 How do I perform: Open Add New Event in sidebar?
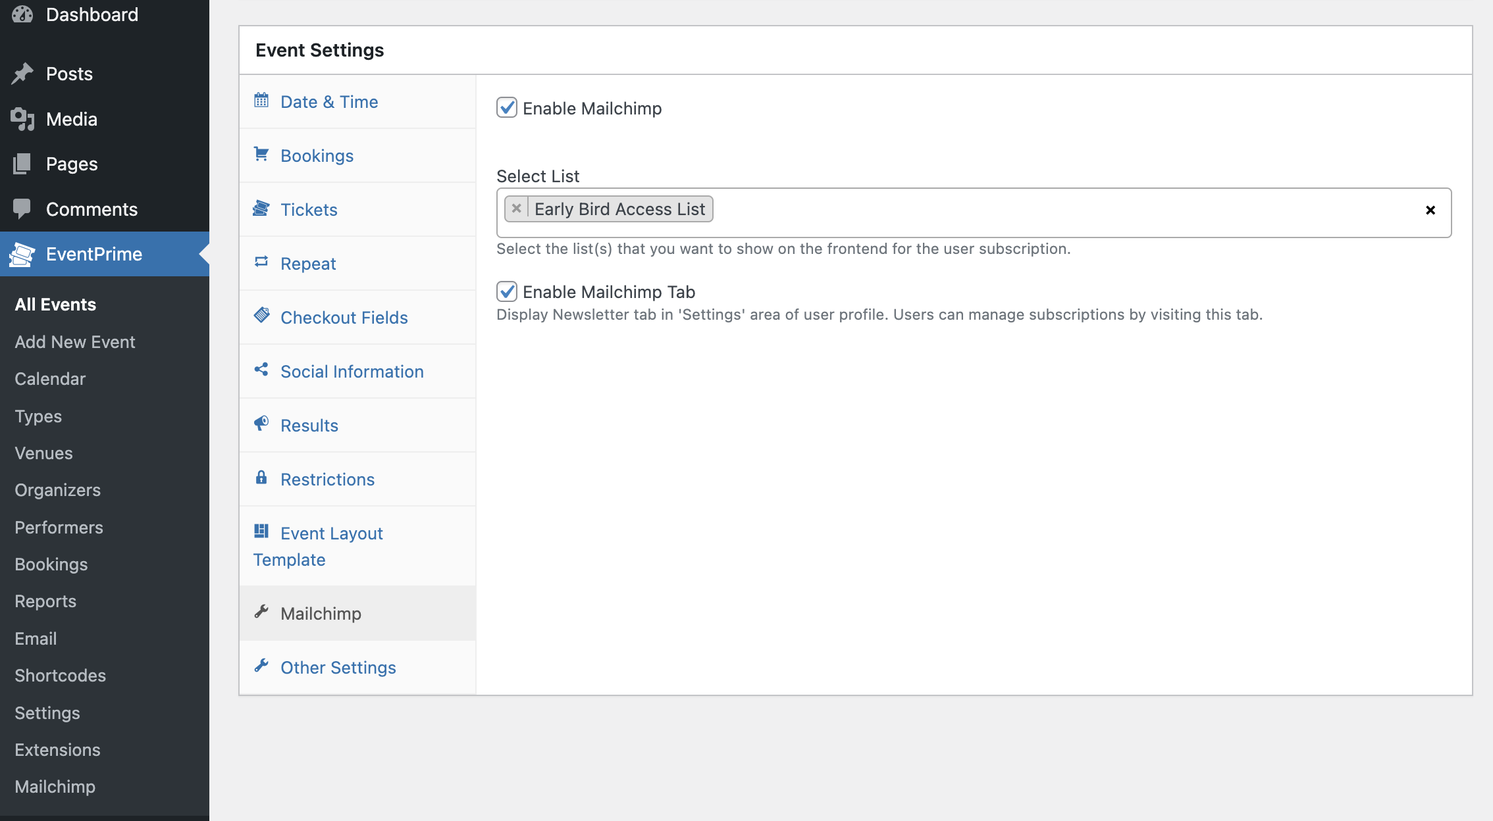tap(74, 342)
